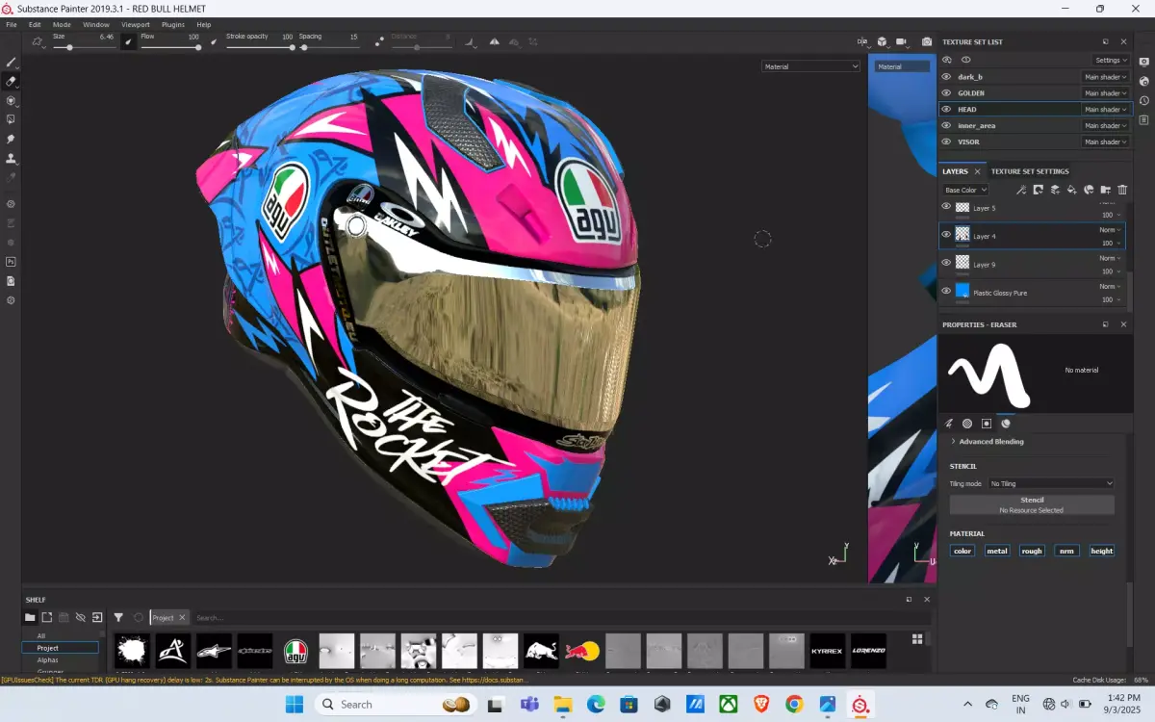Click the Export to Photoshop icon

pos(11,262)
